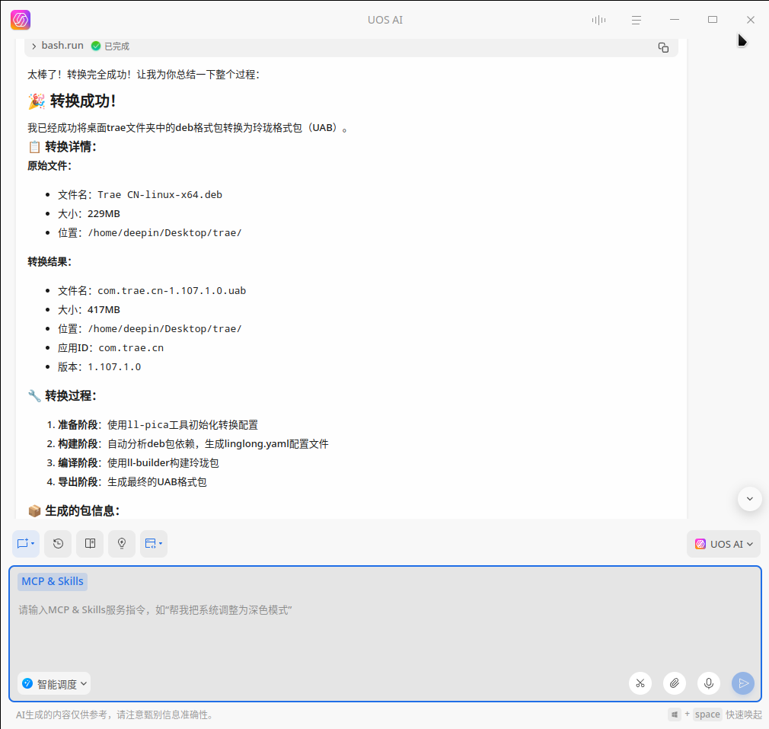Click the scissors screenshot icon
The image size is (769, 729).
pyautogui.click(x=640, y=683)
